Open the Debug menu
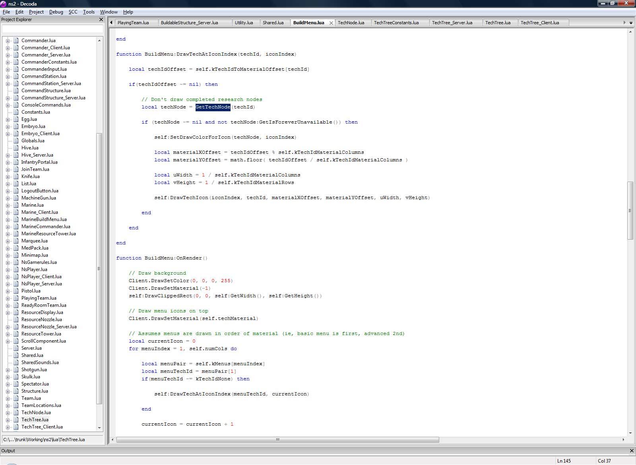636x465 pixels. 56,12
